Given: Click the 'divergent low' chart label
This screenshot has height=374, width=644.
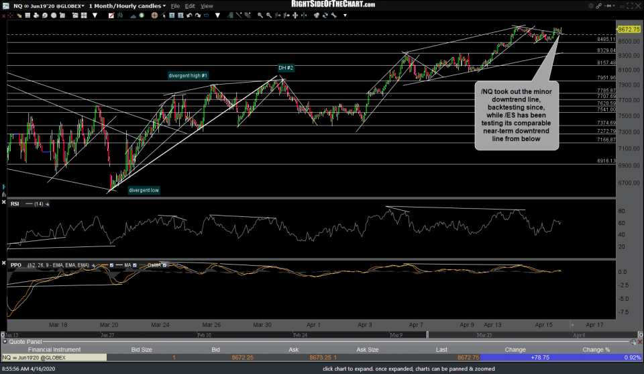Looking at the screenshot, I should (144, 190).
